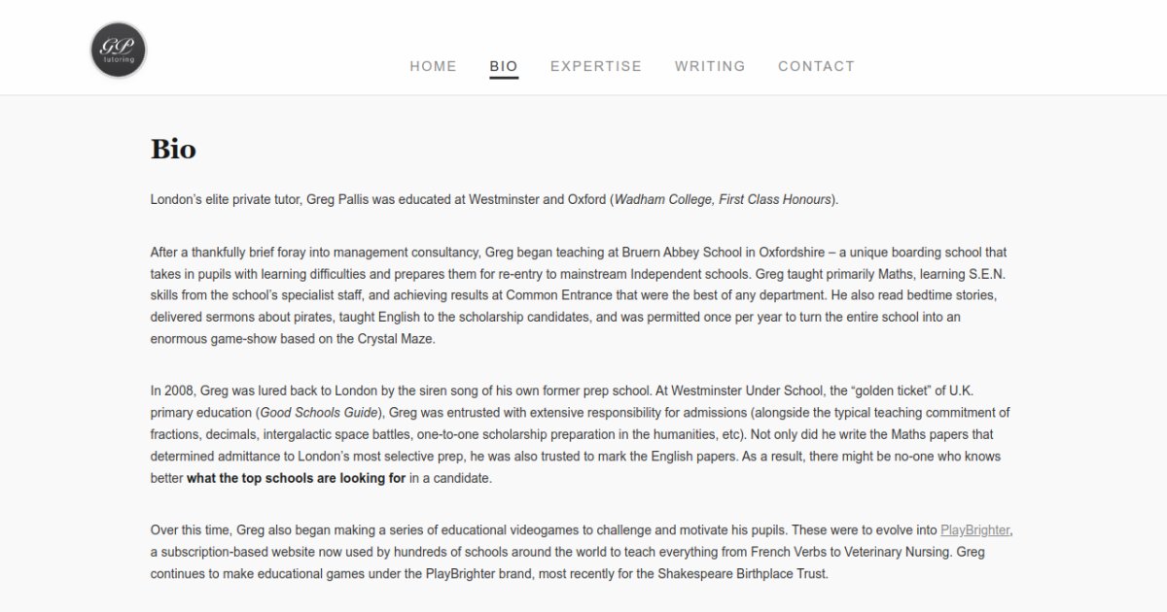Select the WRITING tab in the navigation

(x=710, y=66)
